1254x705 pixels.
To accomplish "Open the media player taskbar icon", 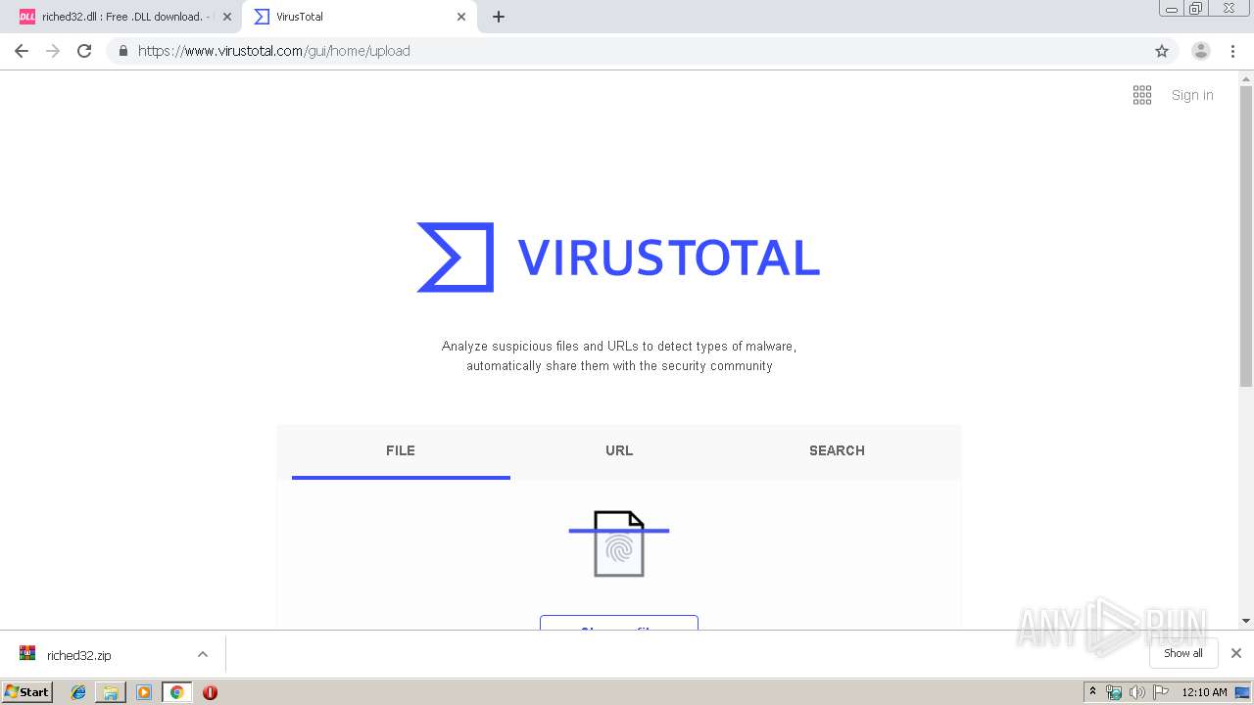I will [x=144, y=692].
